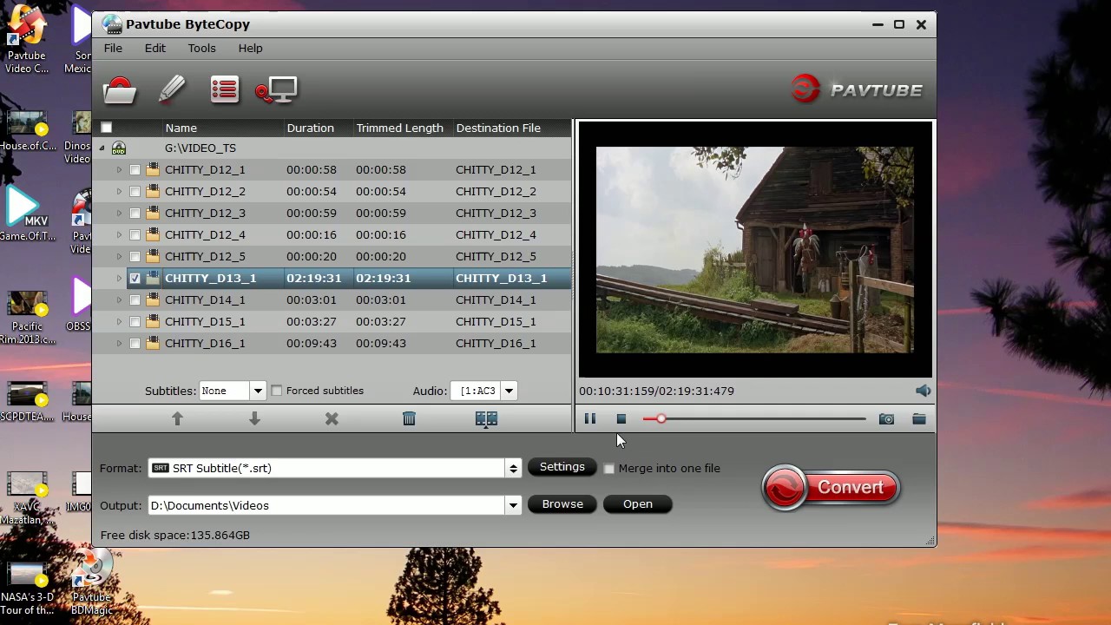Select House.of.C desktop video file
Viewport: 1111px width, 625px height.
pyautogui.click(x=27, y=130)
